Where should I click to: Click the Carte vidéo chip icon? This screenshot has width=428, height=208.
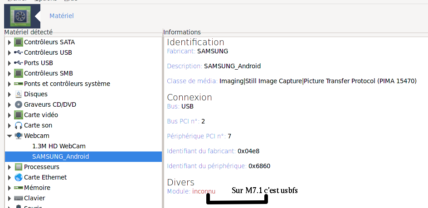click(x=19, y=115)
